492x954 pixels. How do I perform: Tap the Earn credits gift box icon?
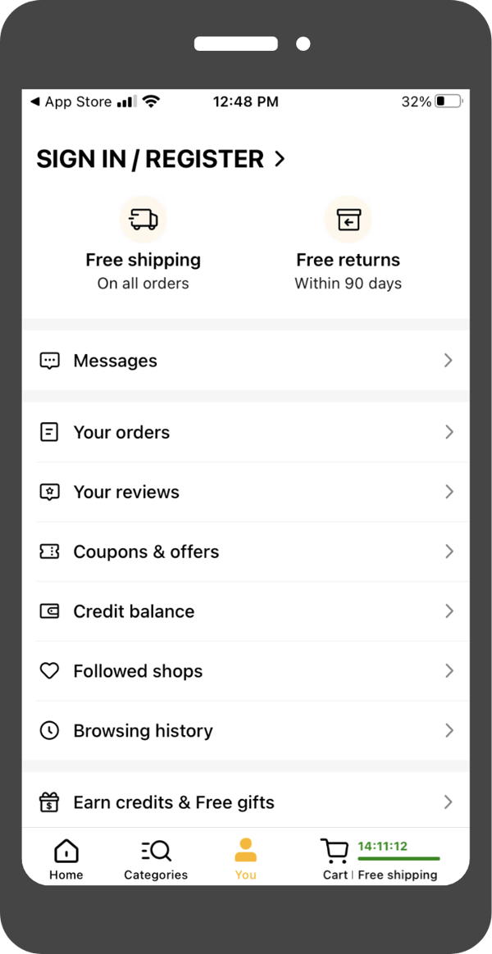click(x=49, y=802)
